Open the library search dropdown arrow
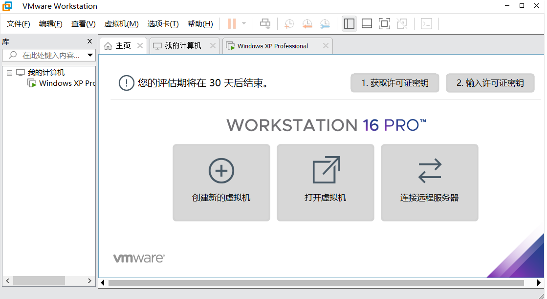Viewport: 547px width, 299px height. click(90, 55)
